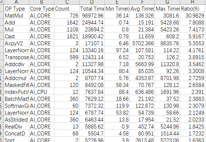Click the AxpyV2 cell

[x=16, y=43]
